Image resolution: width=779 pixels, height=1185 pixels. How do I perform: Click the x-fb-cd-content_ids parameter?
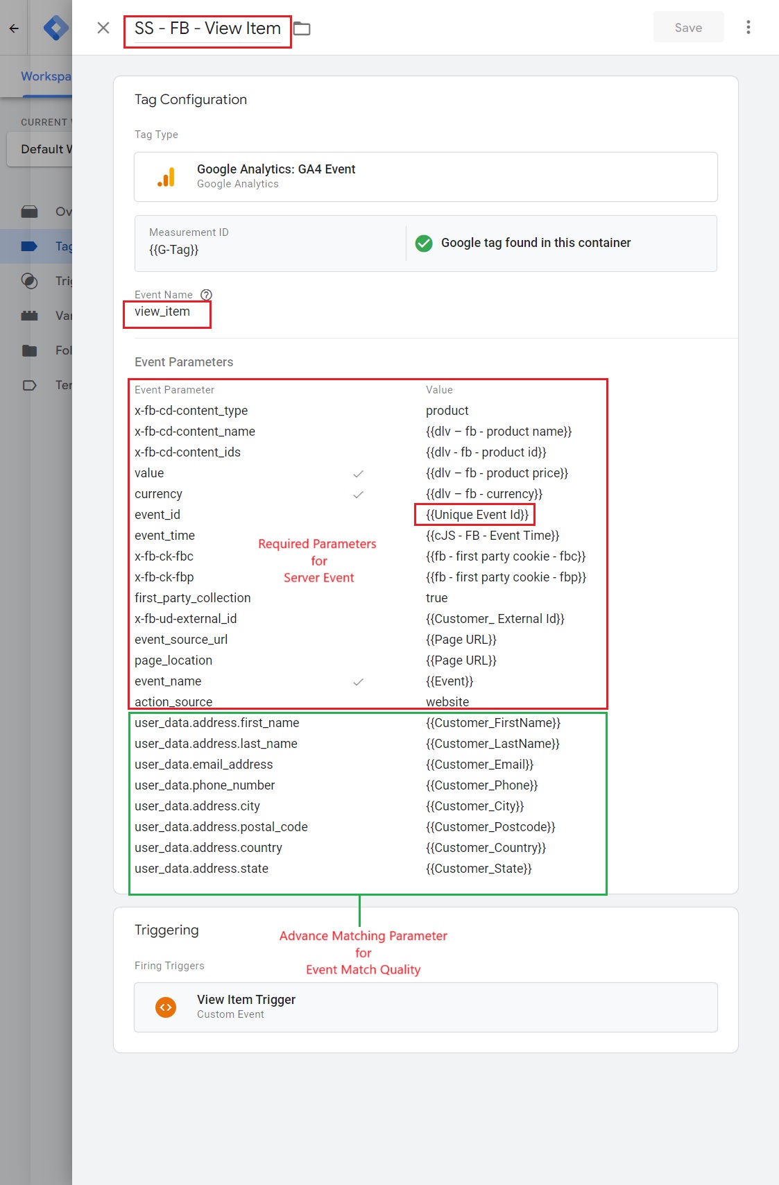187,452
